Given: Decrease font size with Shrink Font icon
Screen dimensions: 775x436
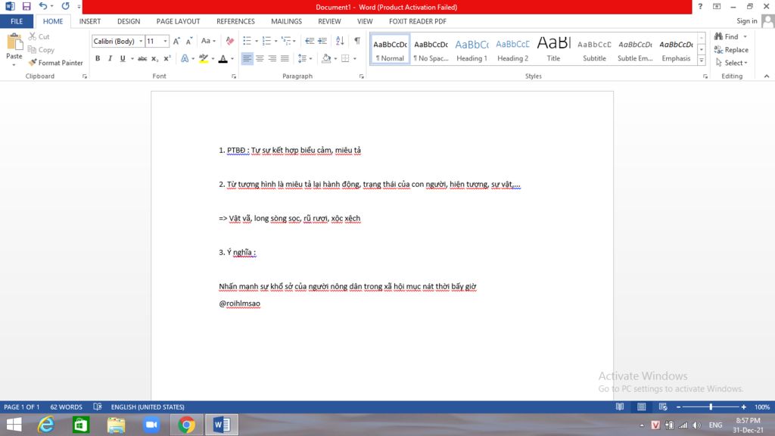Looking at the screenshot, I should pyautogui.click(x=188, y=41).
